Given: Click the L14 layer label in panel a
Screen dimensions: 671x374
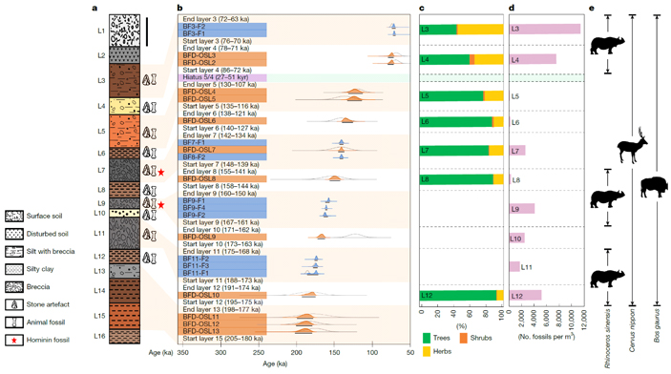Looking at the screenshot, I should tap(99, 291).
